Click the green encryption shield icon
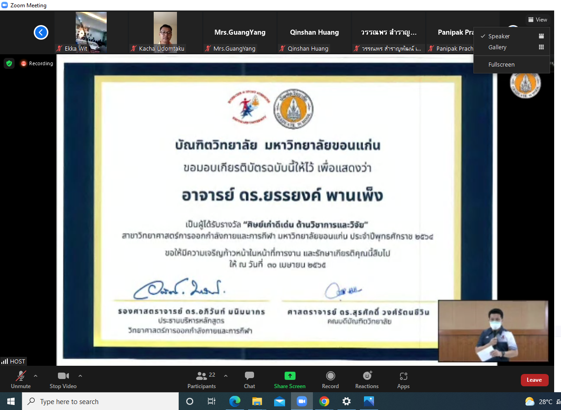The height and width of the screenshot is (410, 561). pyautogui.click(x=9, y=63)
